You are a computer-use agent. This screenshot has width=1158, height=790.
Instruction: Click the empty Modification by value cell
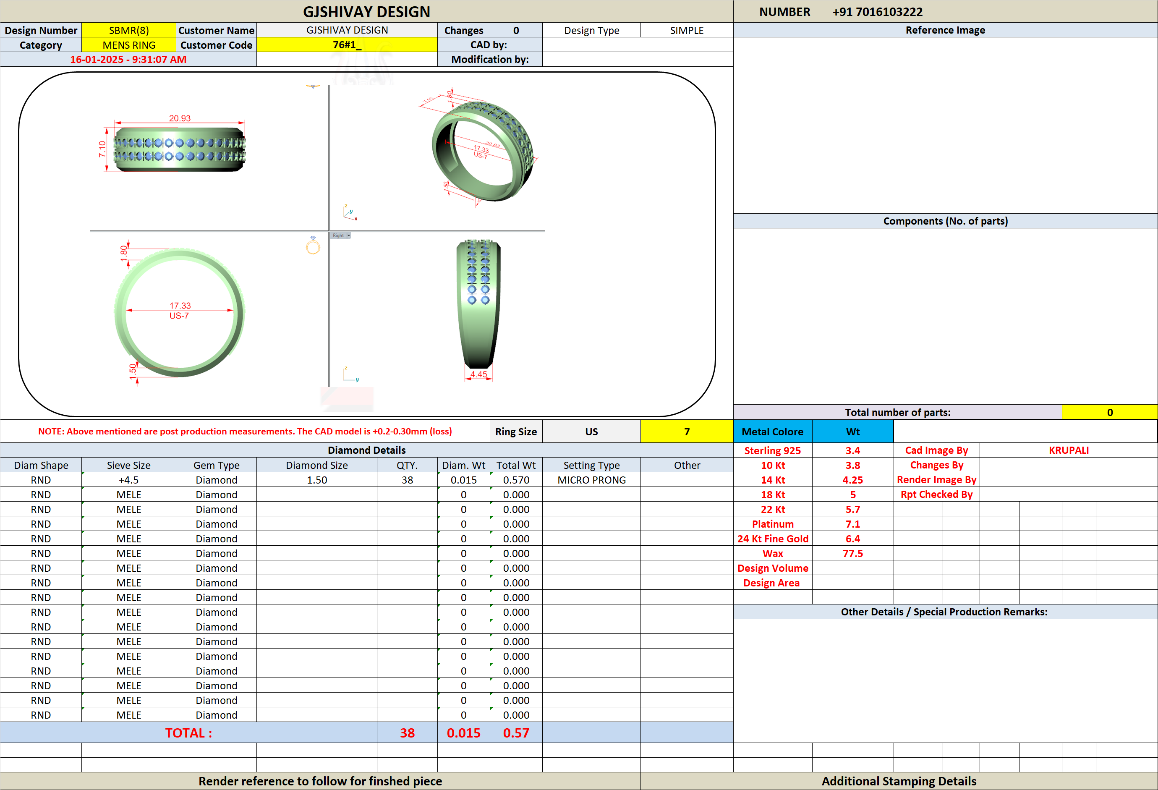(637, 59)
